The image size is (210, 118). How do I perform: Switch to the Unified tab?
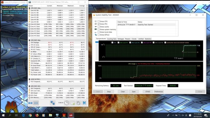141,39
